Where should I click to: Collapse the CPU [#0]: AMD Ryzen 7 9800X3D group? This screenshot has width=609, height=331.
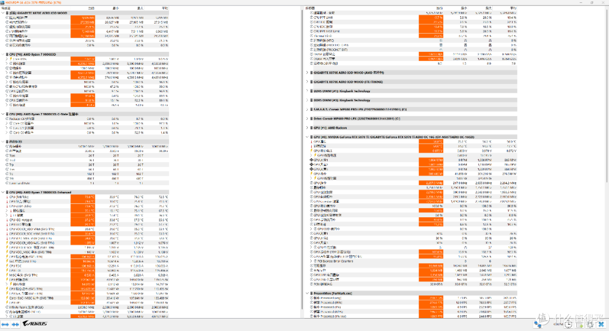coord(3,54)
